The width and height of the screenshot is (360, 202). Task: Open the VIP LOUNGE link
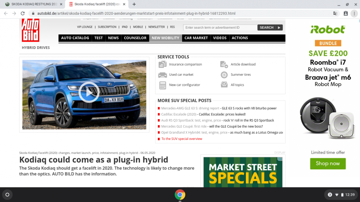click(x=85, y=27)
